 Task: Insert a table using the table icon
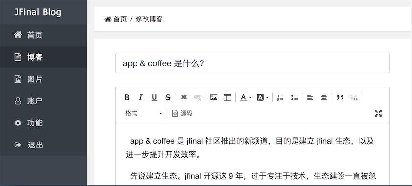(227, 98)
